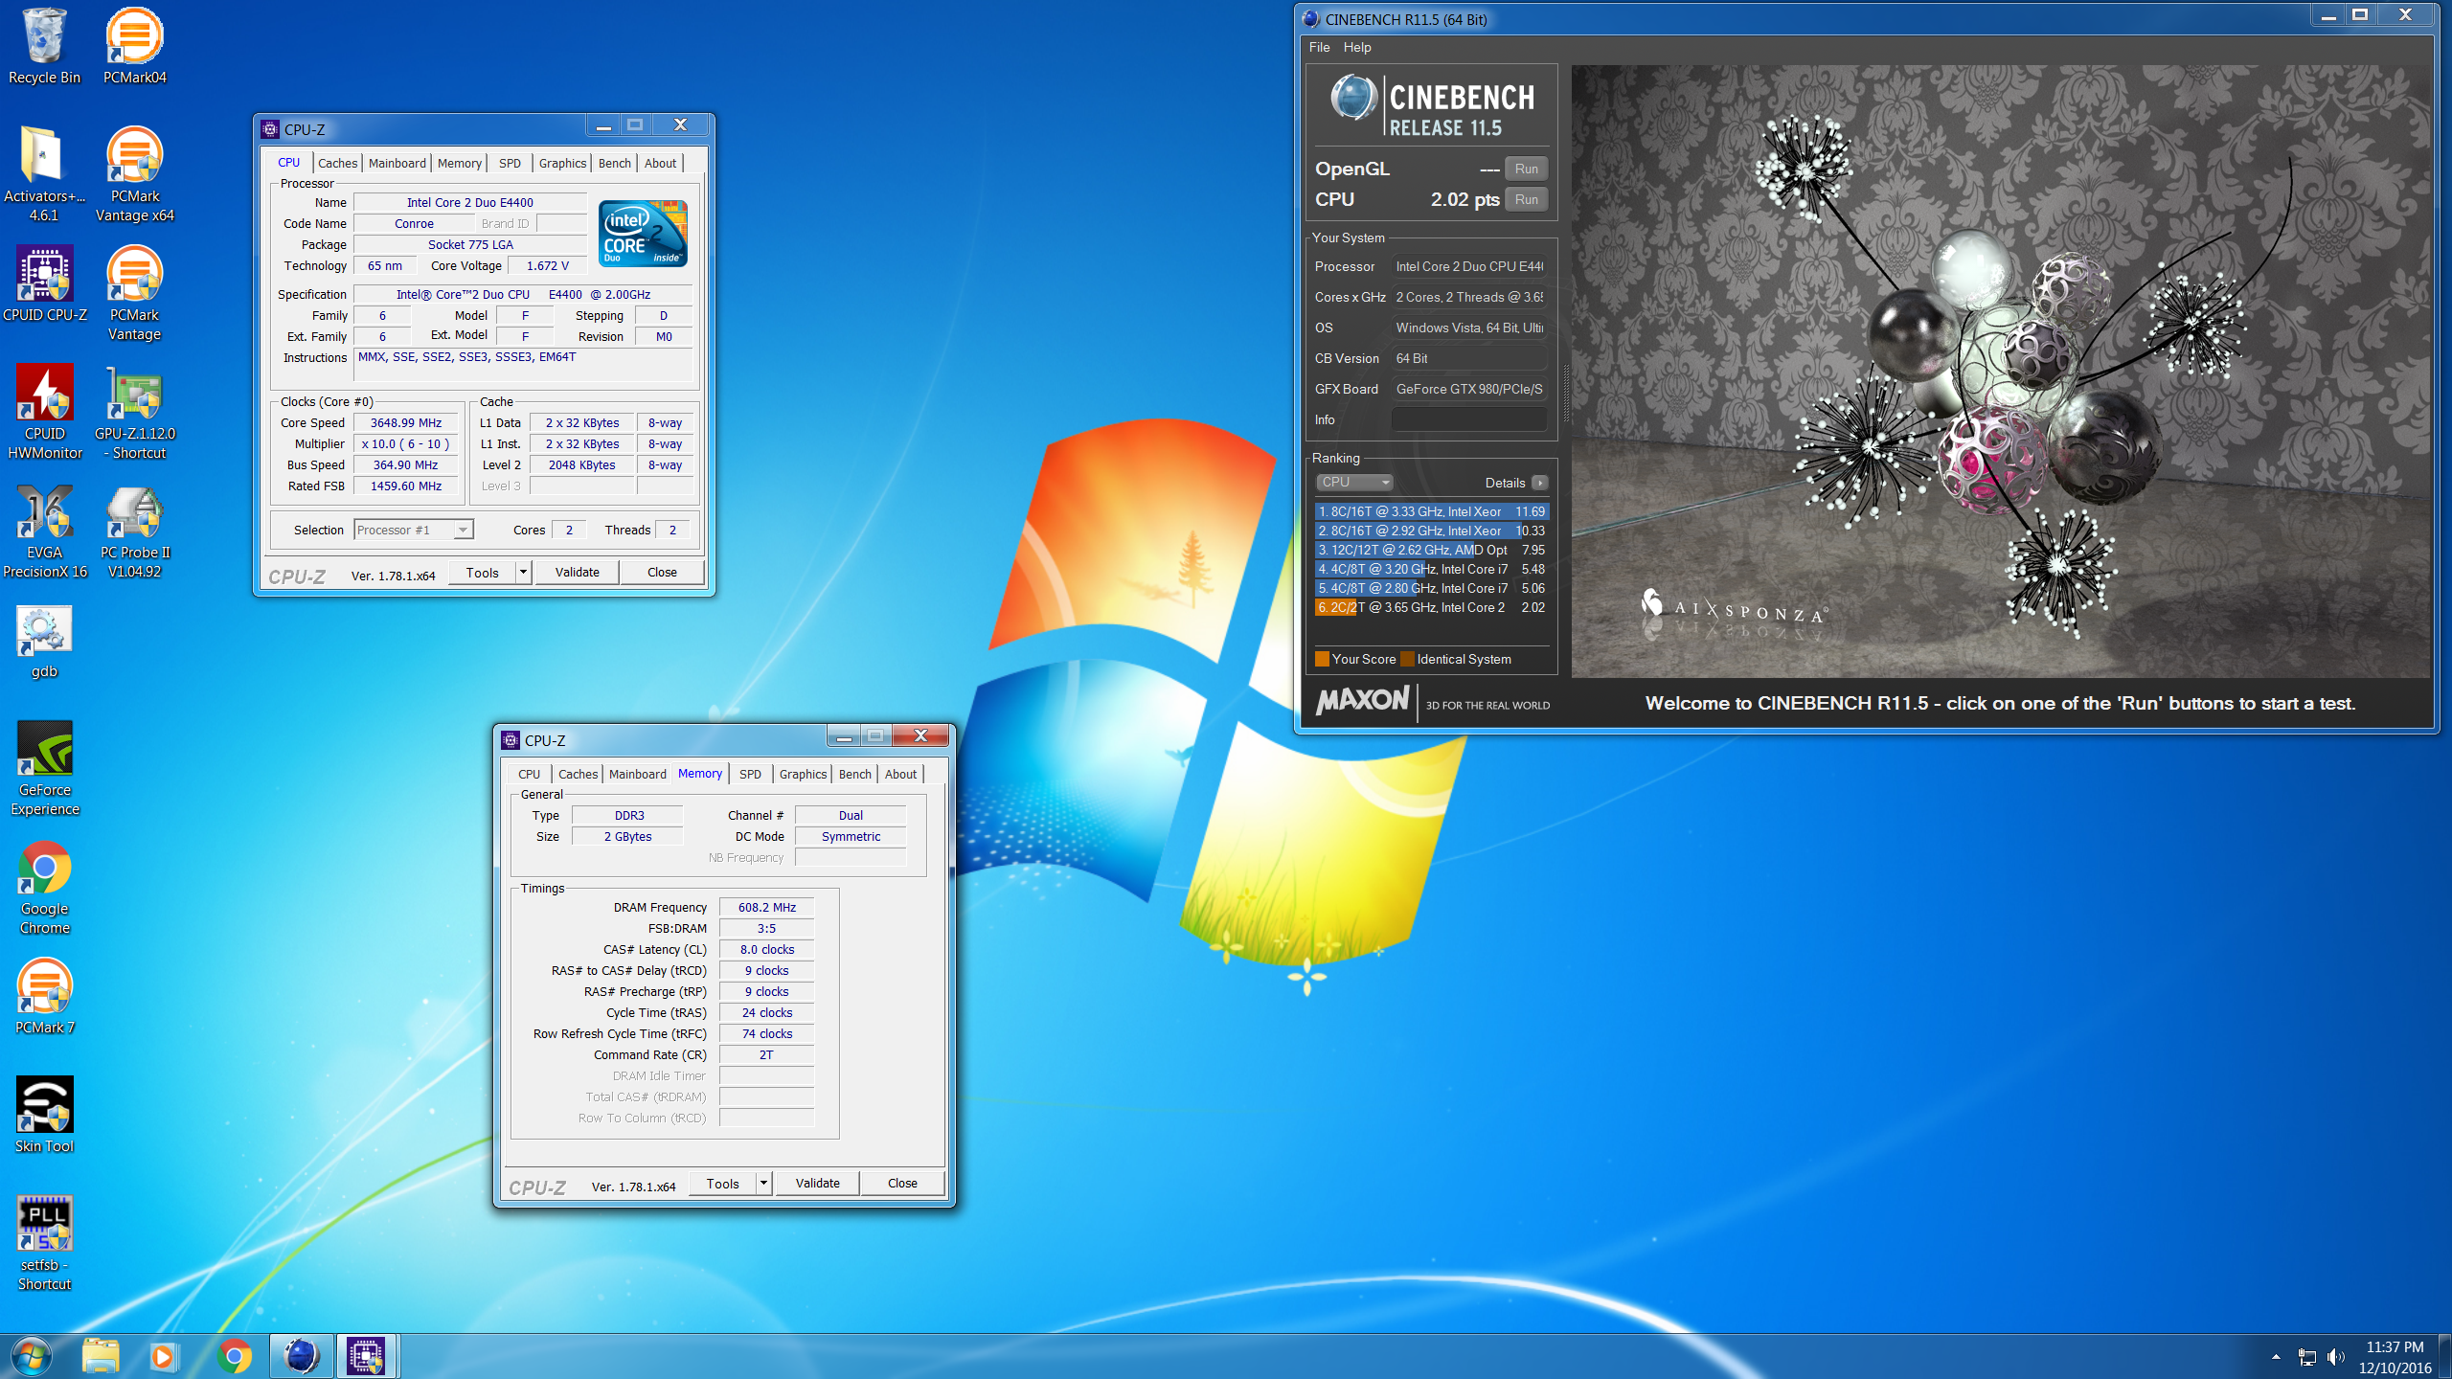Click the Your Score orange legend swatch
Image resolution: width=2452 pixels, height=1379 pixels.
[x=1322, y=659]
